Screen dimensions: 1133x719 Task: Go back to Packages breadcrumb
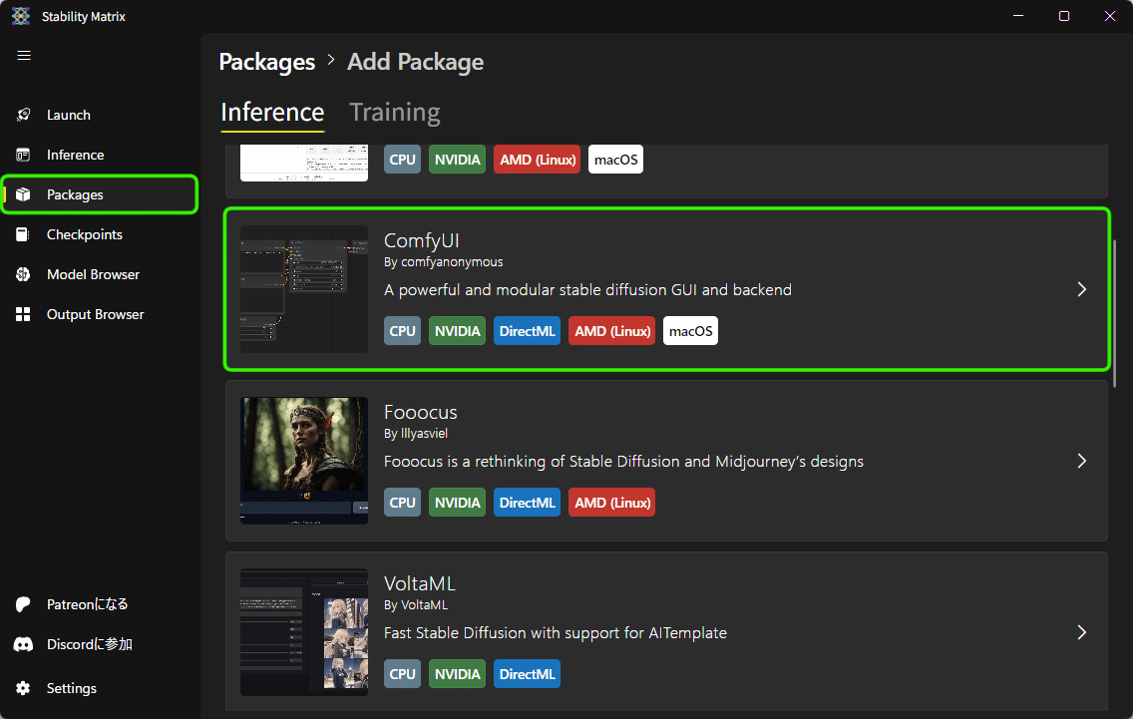point(266,62)
